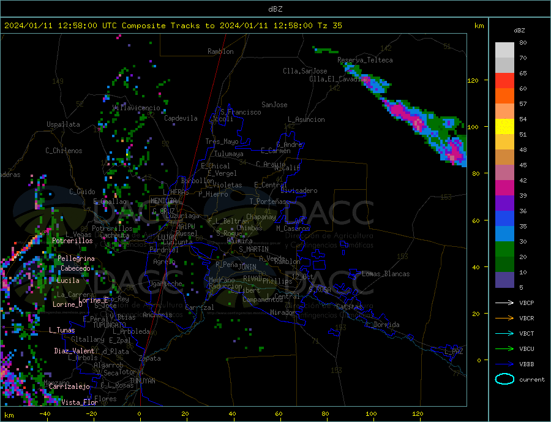The width and height of the screenshot is (551, 422).
Task: Click the Clla.SanJose map label
Action: click(305, 71)
